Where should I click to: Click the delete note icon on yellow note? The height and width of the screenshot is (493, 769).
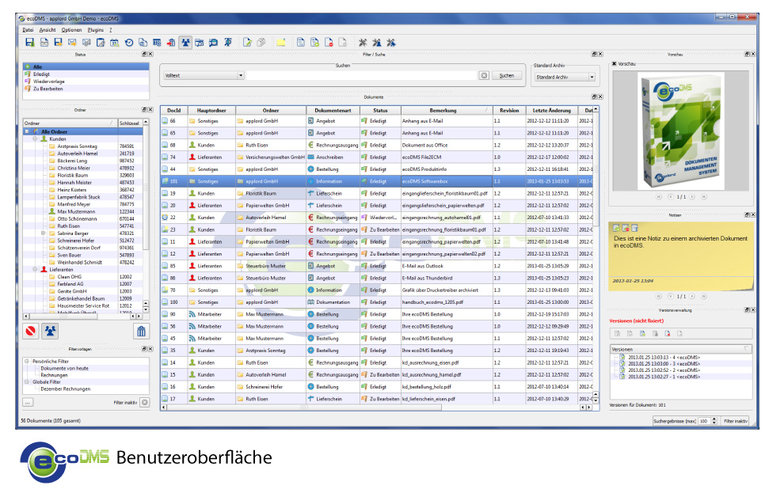(626, 229)
